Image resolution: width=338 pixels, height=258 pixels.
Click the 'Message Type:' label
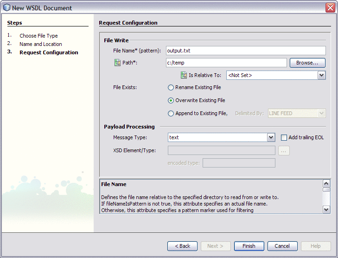(130, 137)
